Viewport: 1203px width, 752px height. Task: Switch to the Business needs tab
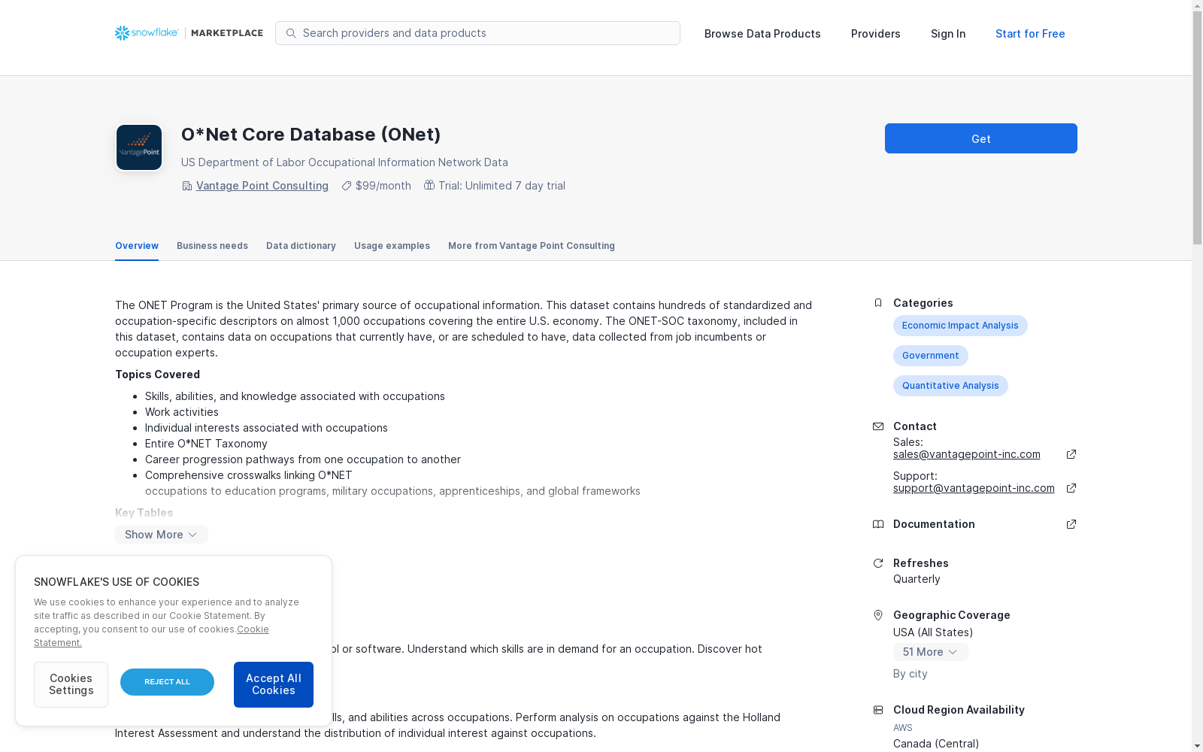[212, 246]
